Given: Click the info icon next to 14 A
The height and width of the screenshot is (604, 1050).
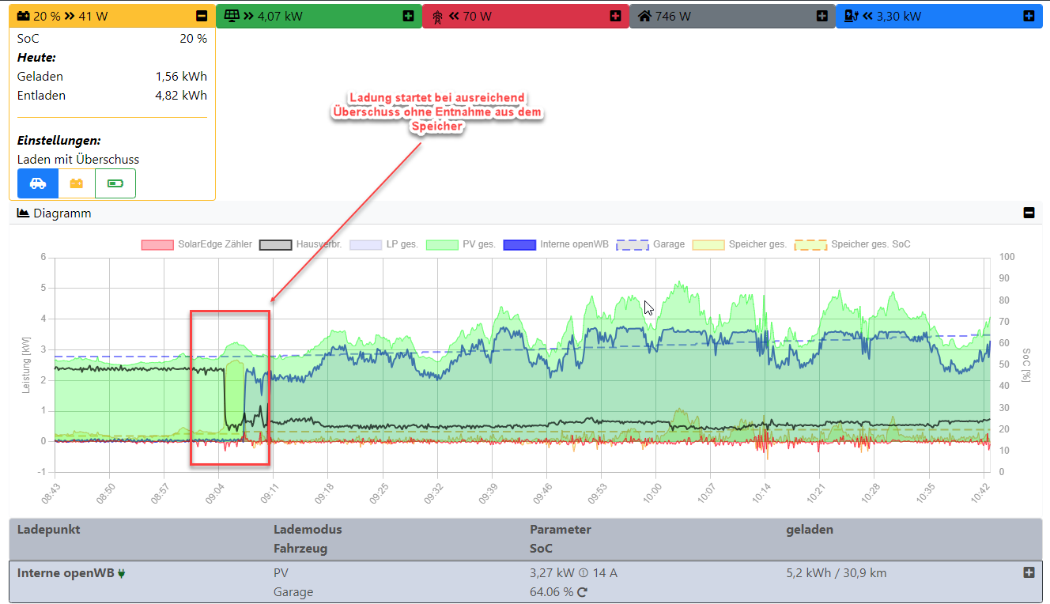Looking at the screenshot, I should (x=583, y=573).
